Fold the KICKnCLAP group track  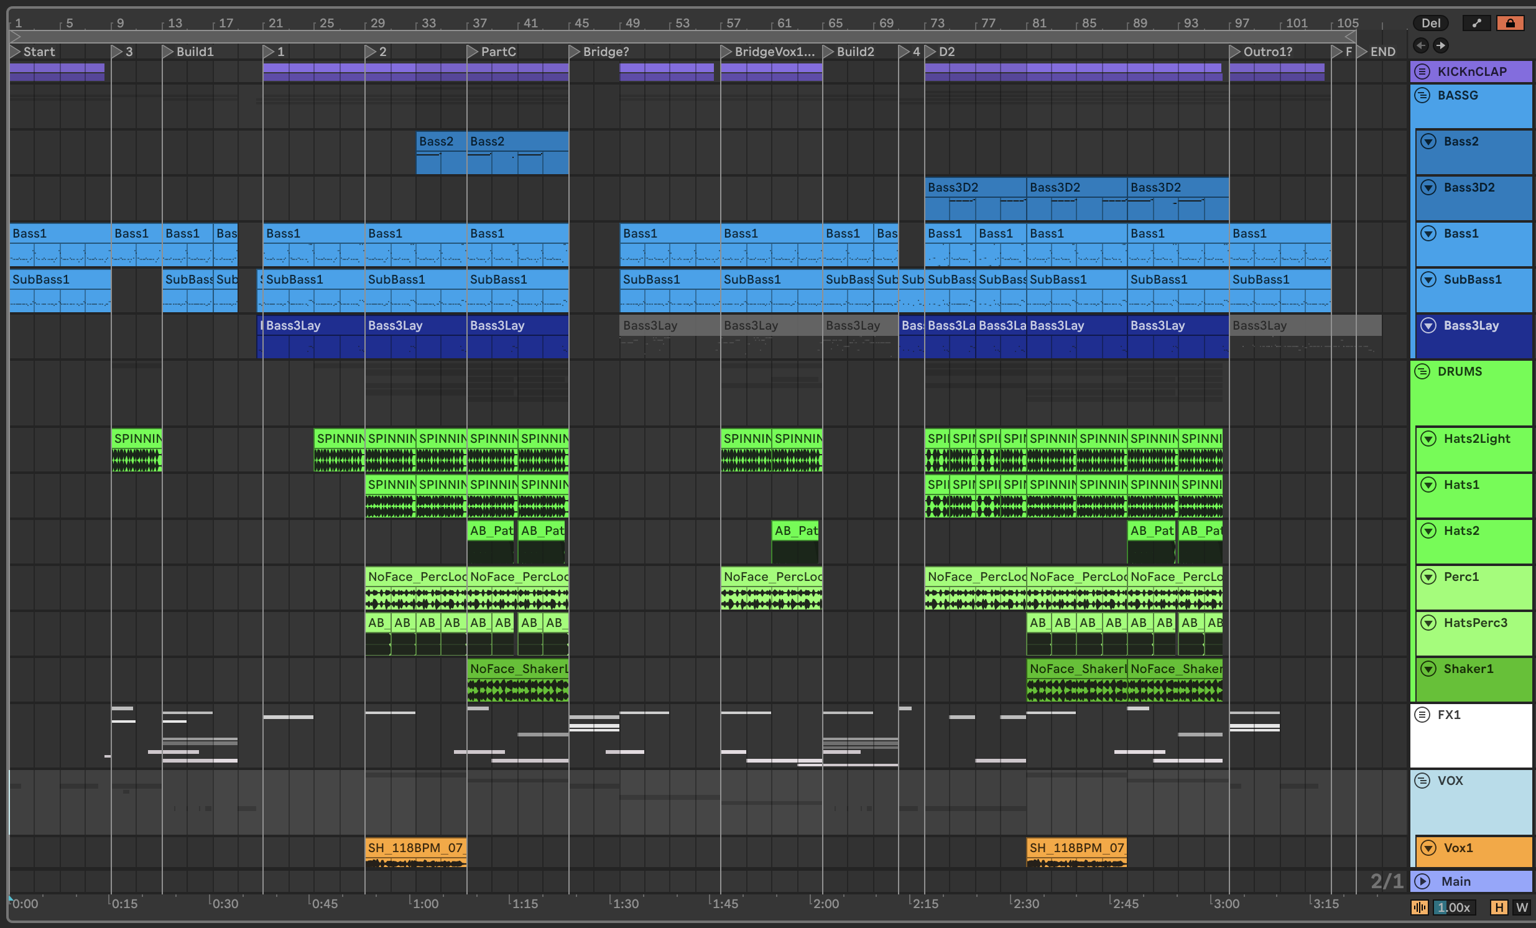coord(1422,71)
